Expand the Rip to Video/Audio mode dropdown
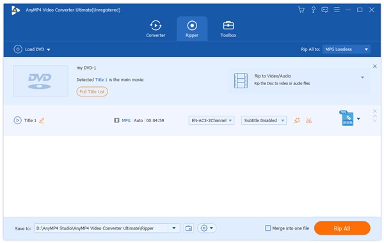The width and height of the screenshot is (384, 243). tap(362, 77)
